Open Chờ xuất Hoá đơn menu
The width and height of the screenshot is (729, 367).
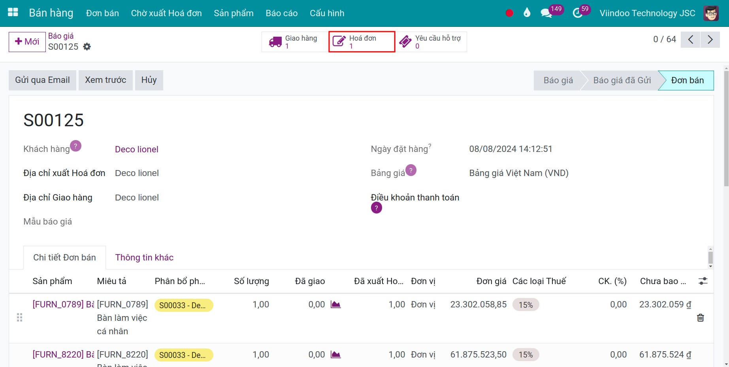166,13
